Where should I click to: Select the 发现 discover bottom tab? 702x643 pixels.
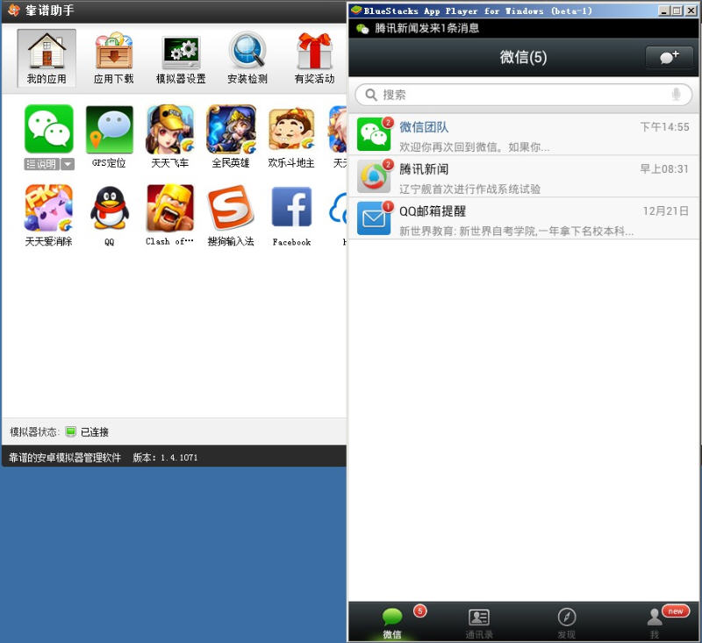coord(566,623)
